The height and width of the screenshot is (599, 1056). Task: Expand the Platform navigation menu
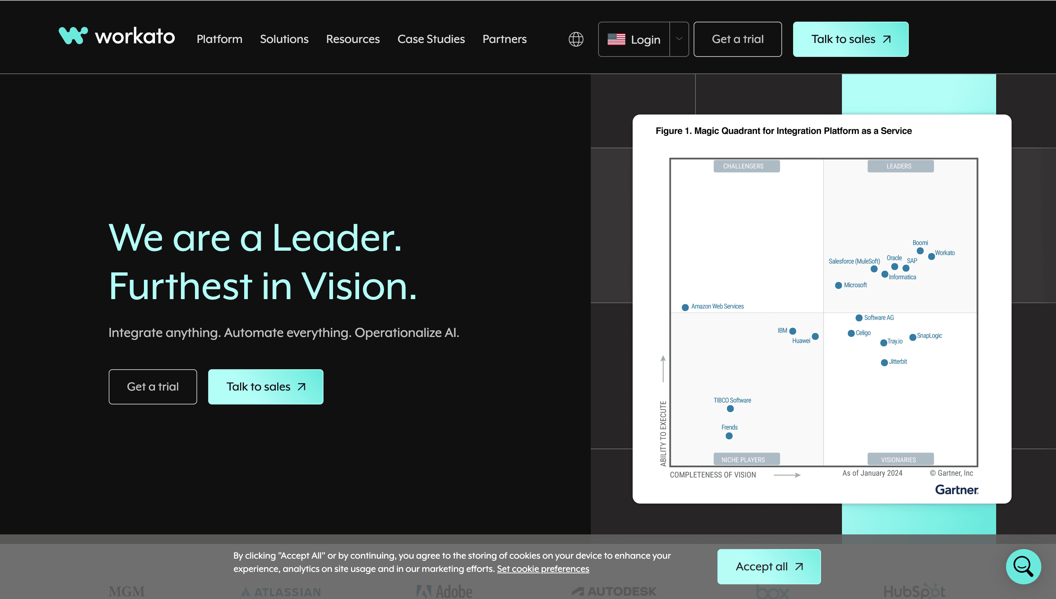[x=219, y=39]
